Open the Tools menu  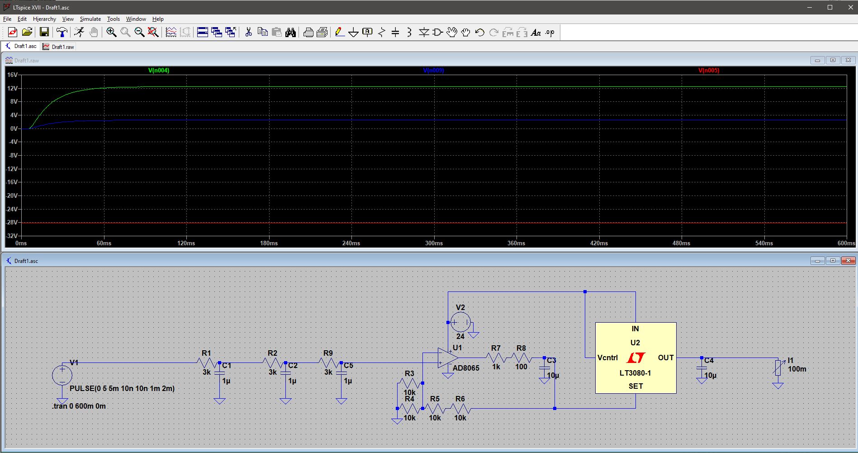point(114,19)
